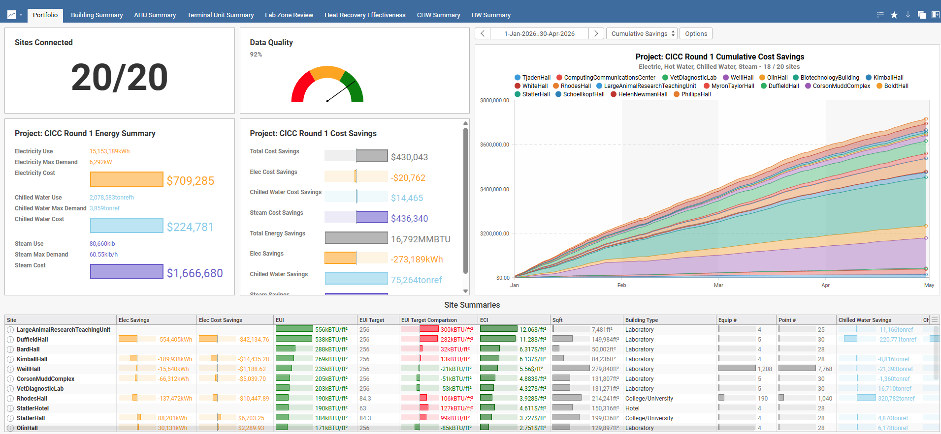The image size is (941, 434).
Task: Open info icon for RhodesHall row
Action: tap(10, 399)
